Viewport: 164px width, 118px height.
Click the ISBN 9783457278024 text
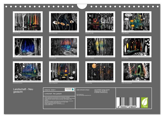(83, 90)
